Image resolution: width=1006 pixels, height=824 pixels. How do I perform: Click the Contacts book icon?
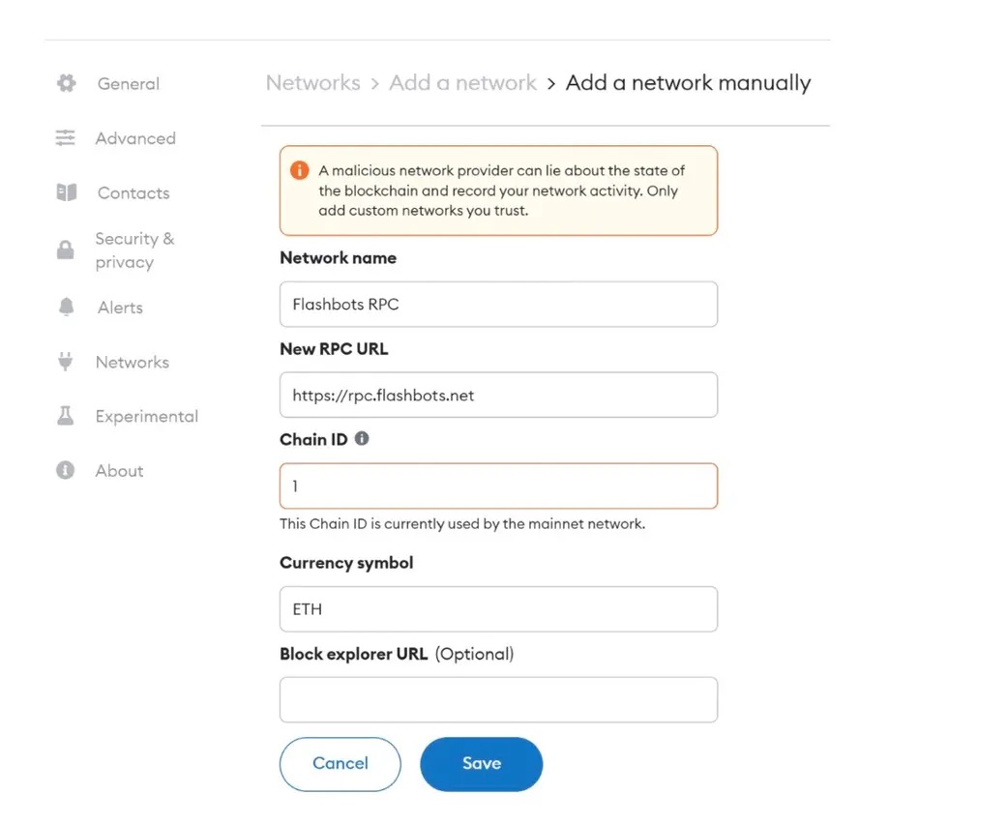[66, 192]
